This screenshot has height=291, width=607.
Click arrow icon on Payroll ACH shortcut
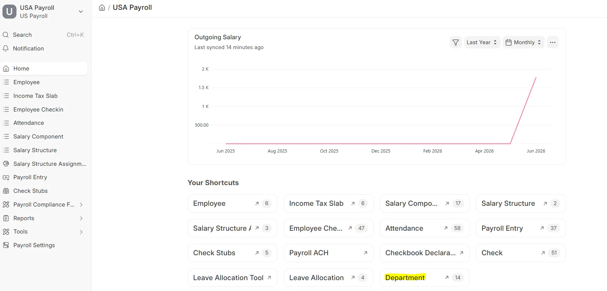[x=365, y=253]
